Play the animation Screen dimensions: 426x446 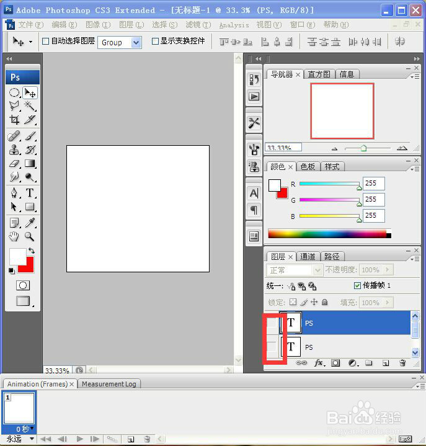coord(80,439)
